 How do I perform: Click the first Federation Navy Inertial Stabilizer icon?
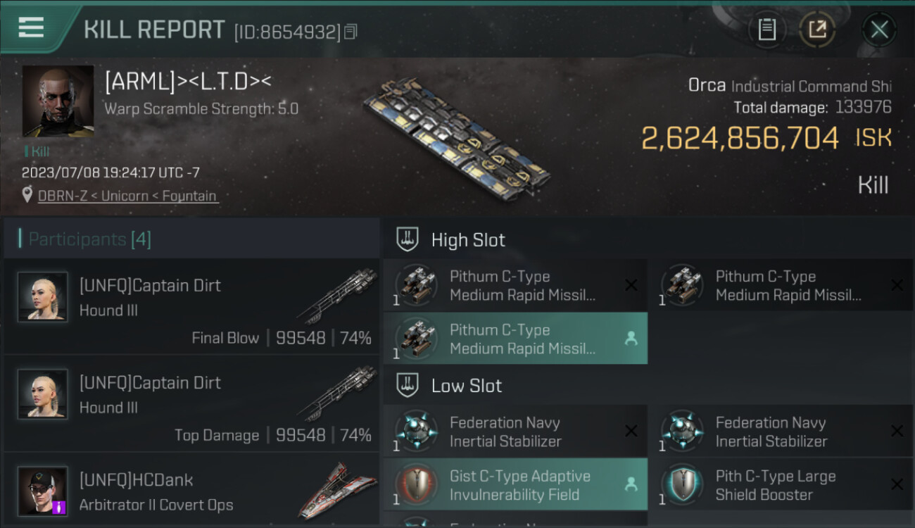[x=416, y=432]
